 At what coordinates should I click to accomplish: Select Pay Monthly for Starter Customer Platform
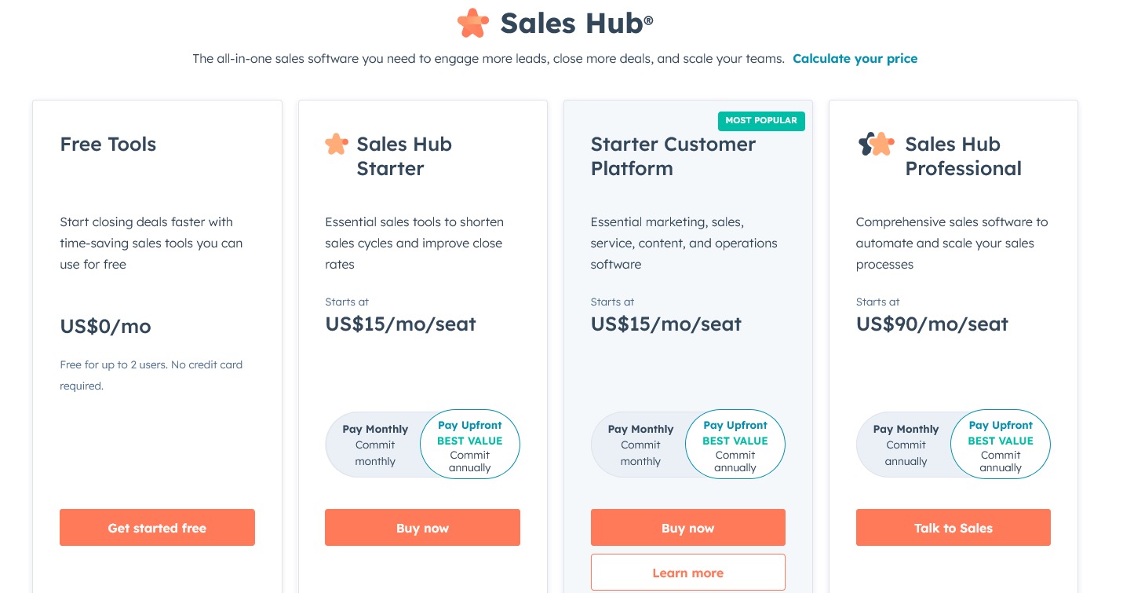(x=640, y=444)
